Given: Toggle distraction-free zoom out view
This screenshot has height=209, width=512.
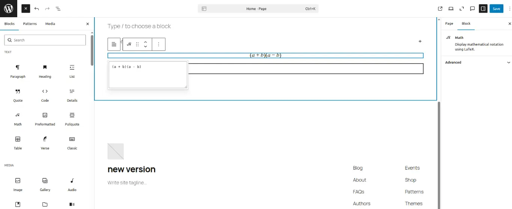Looking at the screenshot, I should point(462,9).
